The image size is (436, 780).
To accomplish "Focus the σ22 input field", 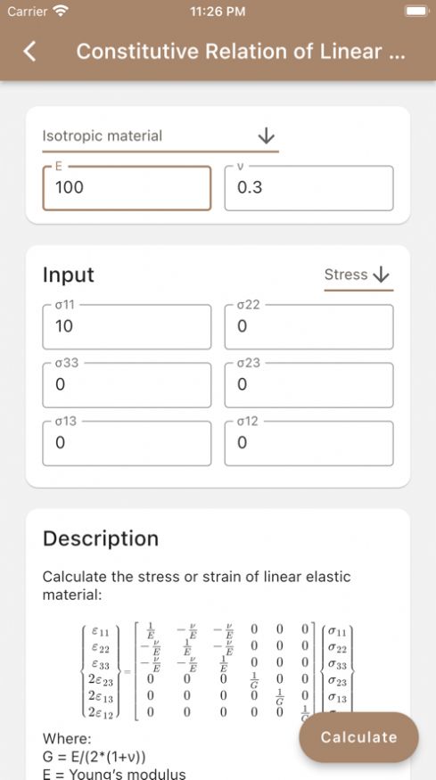I will (x=309, y=327).
